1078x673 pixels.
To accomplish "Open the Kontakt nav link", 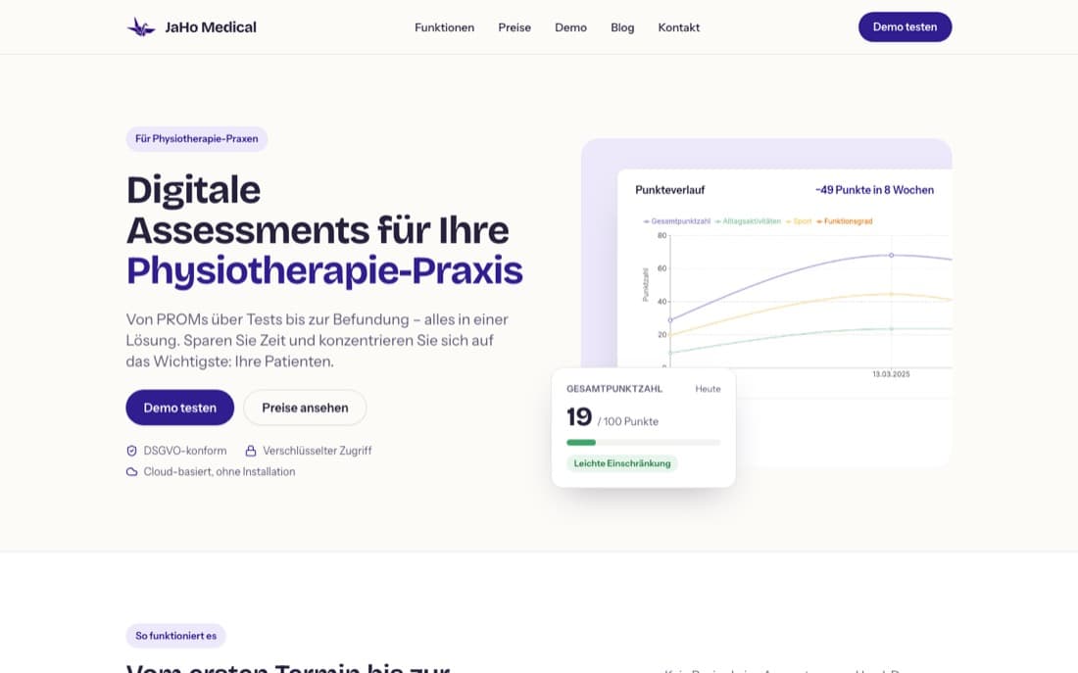I will [678, 27].
